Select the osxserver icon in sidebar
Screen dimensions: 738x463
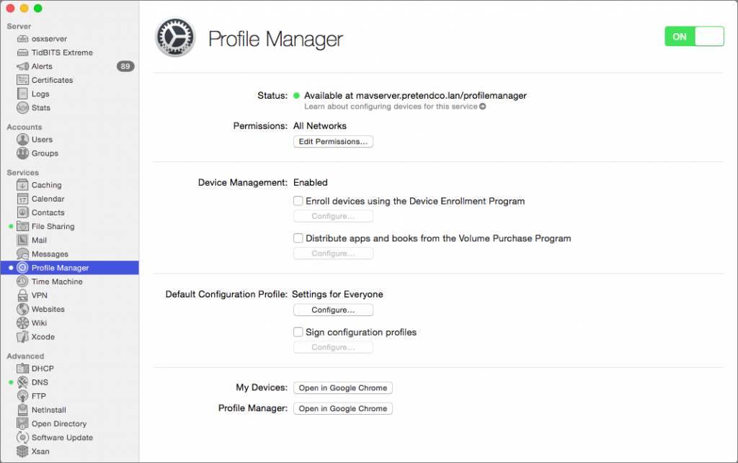point(22,39)
